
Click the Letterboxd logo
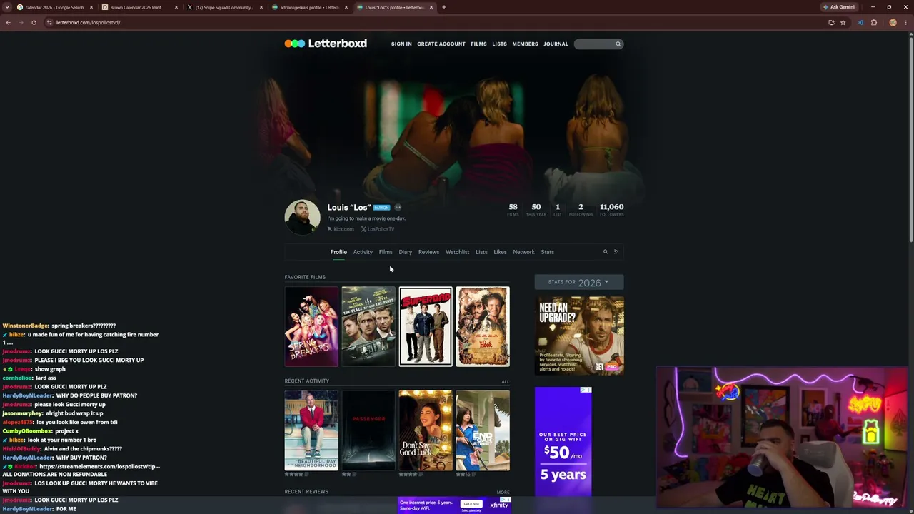326,44
